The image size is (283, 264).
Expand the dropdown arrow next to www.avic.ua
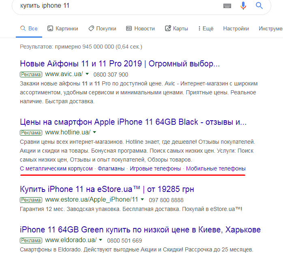point(87,74)
